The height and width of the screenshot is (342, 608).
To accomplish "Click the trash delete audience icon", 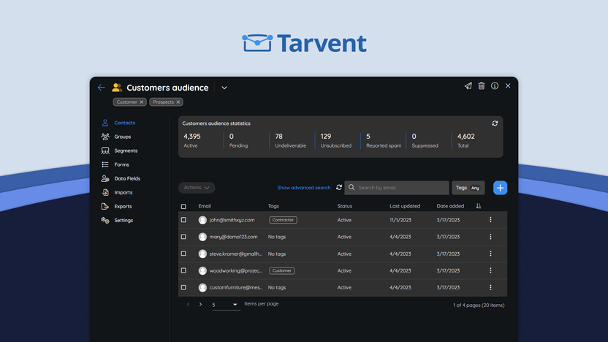I will (482, 86).
